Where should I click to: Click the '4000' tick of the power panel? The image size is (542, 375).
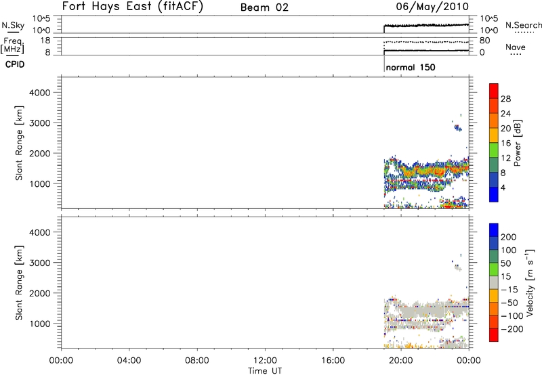(x=39, y=93)
